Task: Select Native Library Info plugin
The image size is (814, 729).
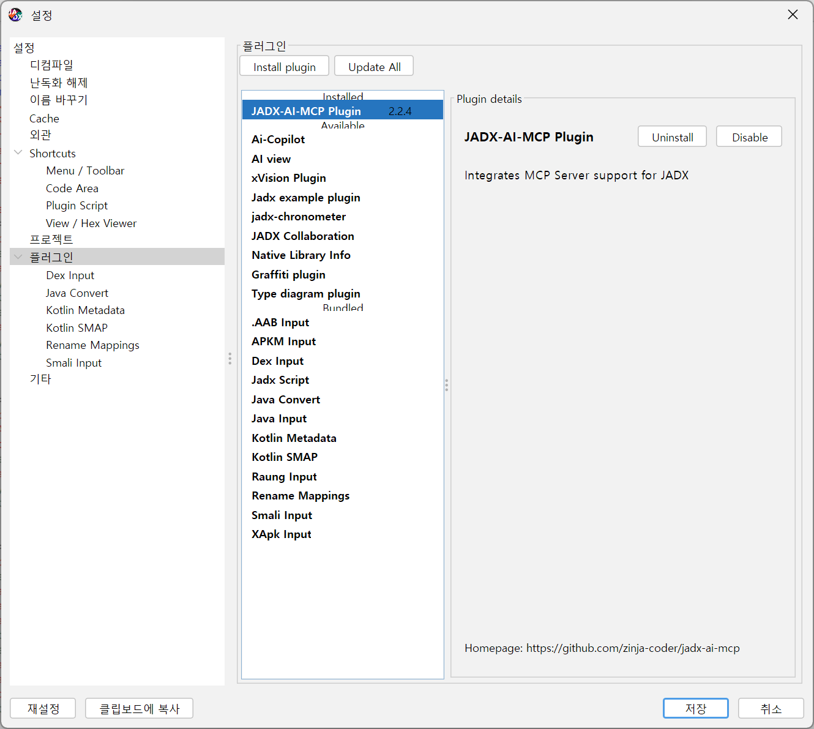Action: click(x=342, y=255)
